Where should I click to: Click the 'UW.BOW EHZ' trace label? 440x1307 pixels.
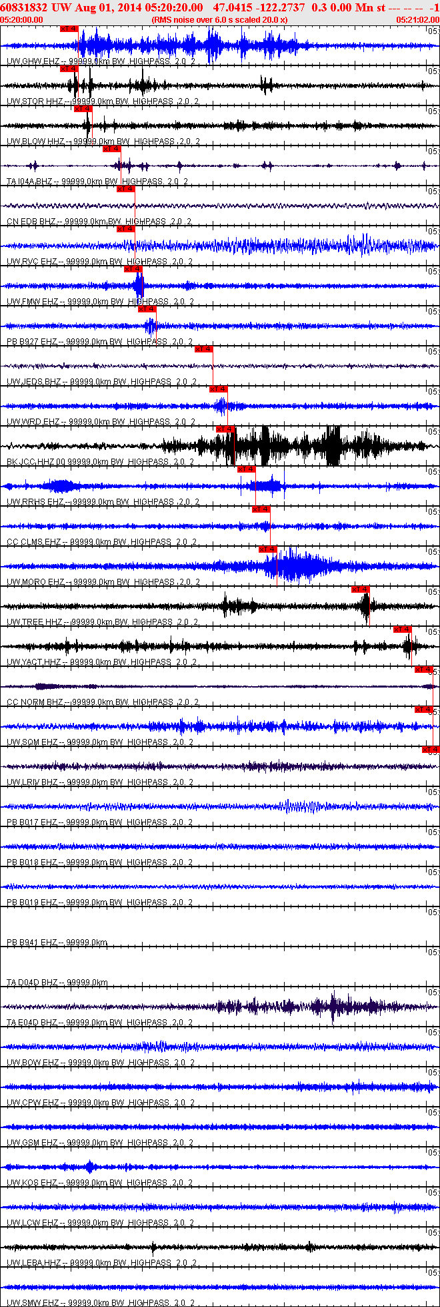tap(33, 1063)
